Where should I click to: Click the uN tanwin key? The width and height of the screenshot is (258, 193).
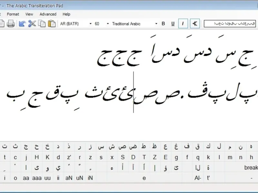coord(79,178)
